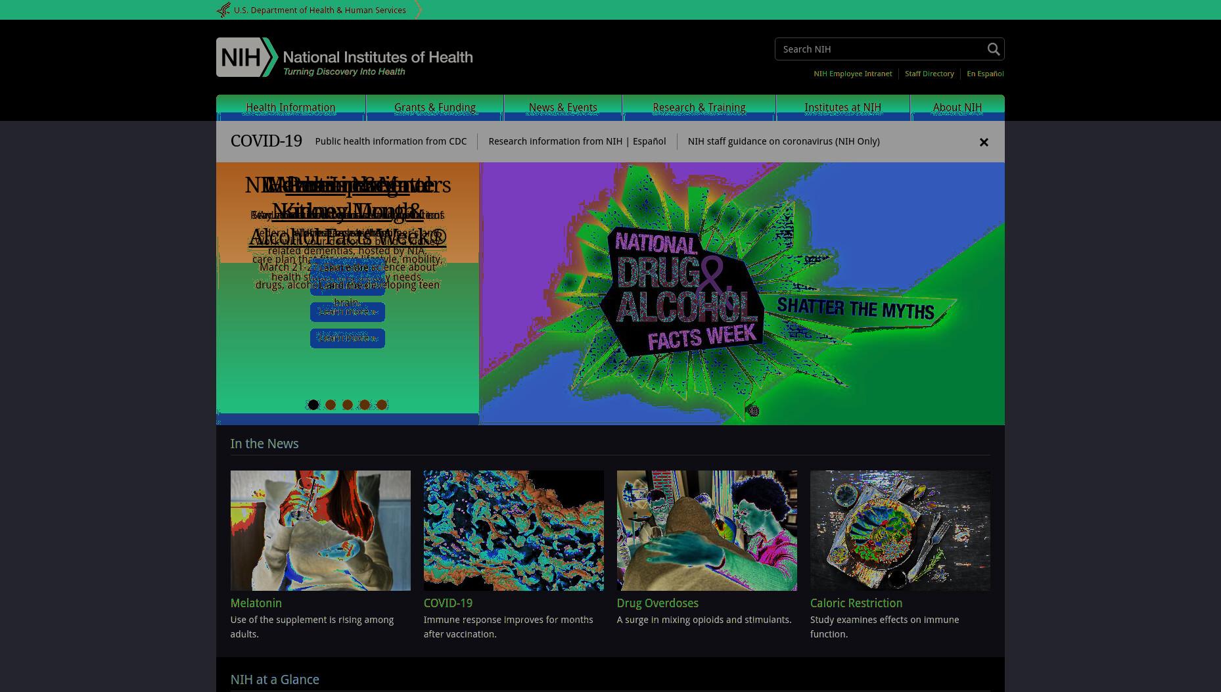Open Public health information from CDC
Viewport: 1221px width, 692px height.
391,141
